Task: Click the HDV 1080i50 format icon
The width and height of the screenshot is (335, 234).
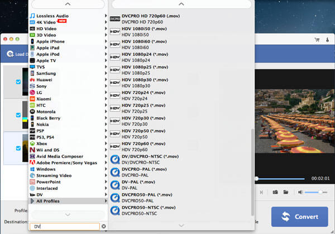Action: pos(115,32)
